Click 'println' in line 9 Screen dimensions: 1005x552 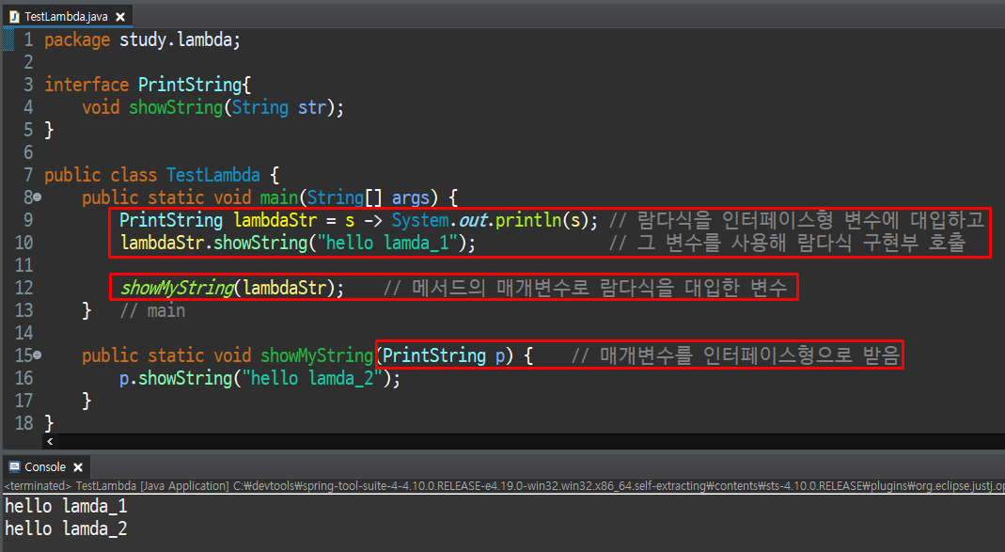point(528,220)
